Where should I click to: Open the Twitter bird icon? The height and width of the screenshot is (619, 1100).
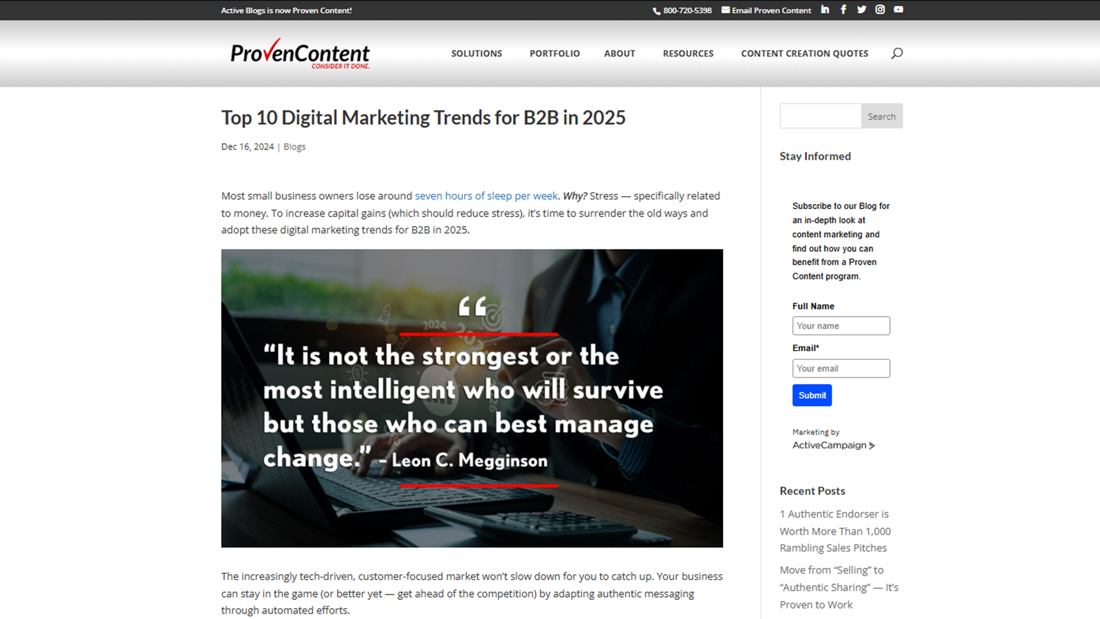[862, 10]
